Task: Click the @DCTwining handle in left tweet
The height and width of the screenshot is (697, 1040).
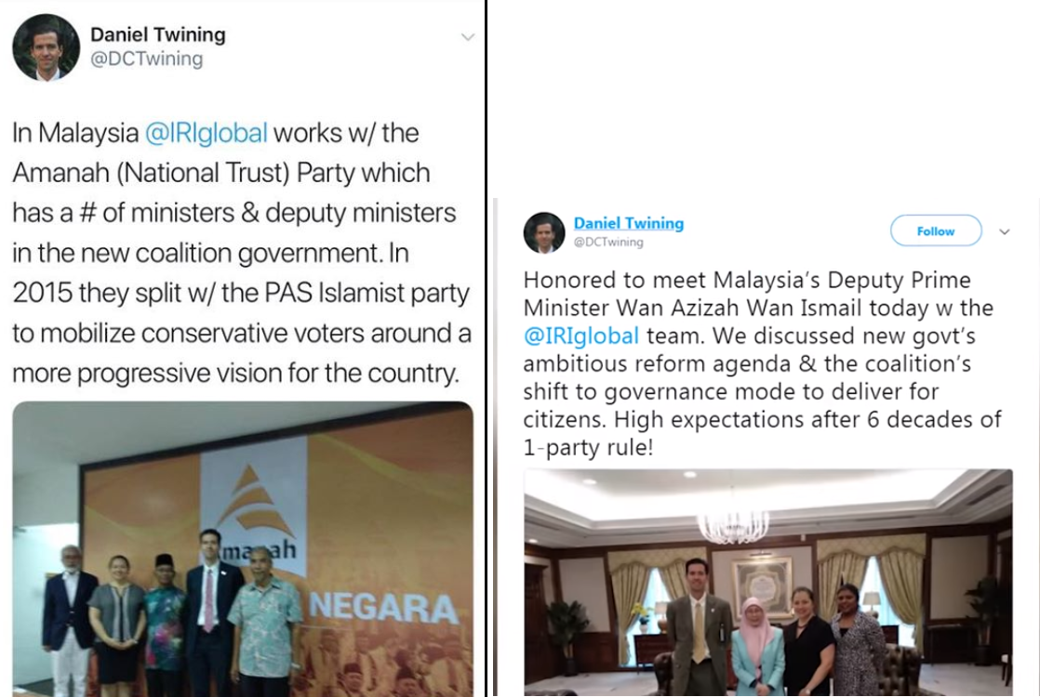Action: [x=147, y=59]
